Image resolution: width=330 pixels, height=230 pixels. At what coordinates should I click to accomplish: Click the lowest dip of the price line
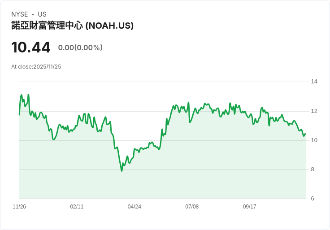[122, 171]
